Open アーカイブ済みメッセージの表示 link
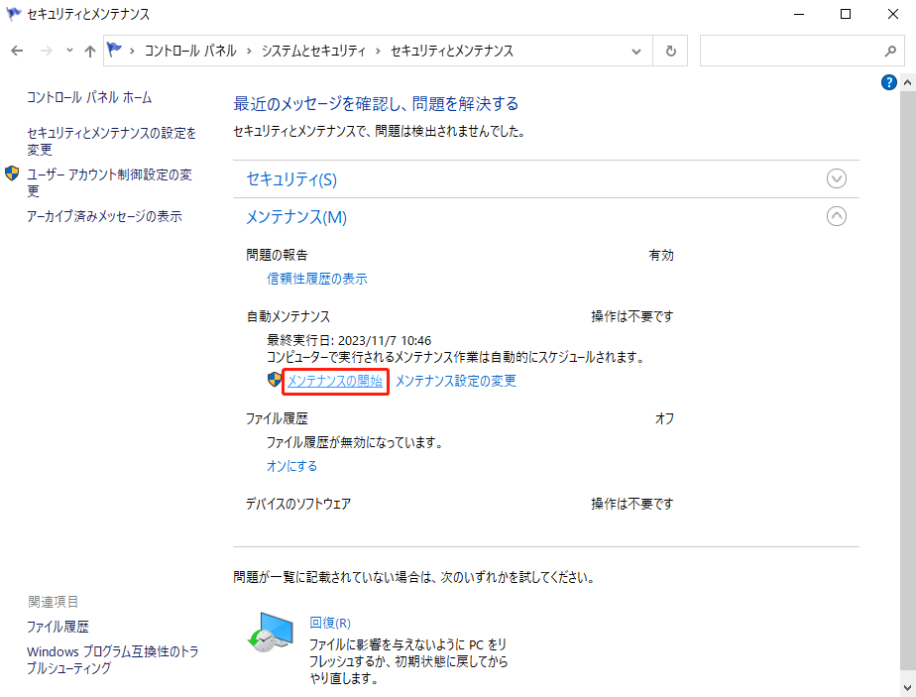 [104, 216]
